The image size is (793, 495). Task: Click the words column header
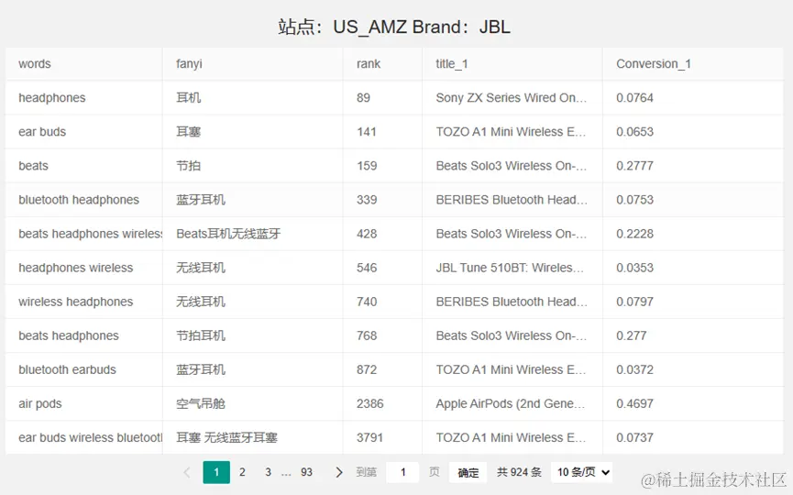[35, 64]
